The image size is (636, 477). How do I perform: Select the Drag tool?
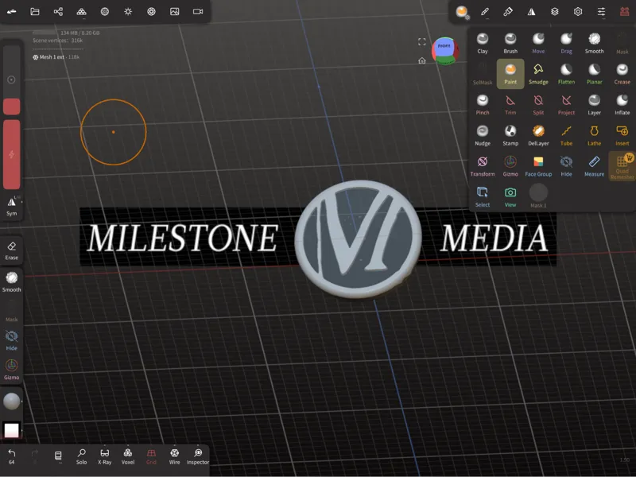(x=566, y=43)
